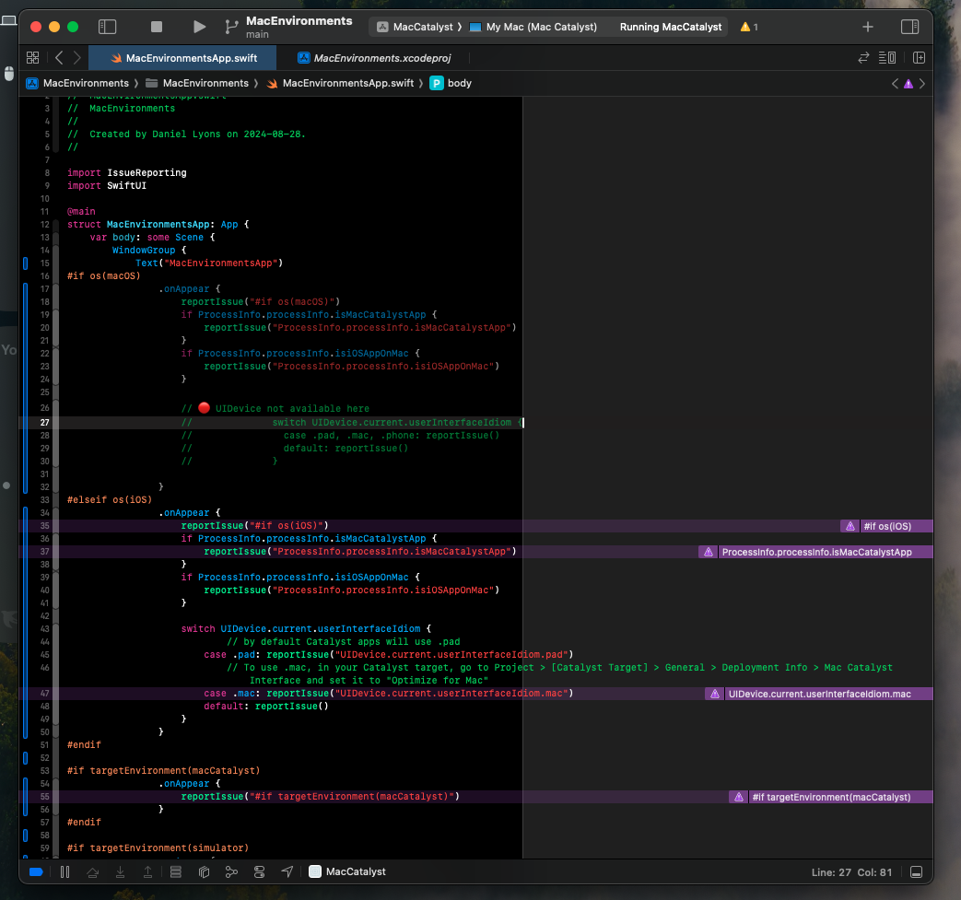Open the editor options menu

coord(887,58)
